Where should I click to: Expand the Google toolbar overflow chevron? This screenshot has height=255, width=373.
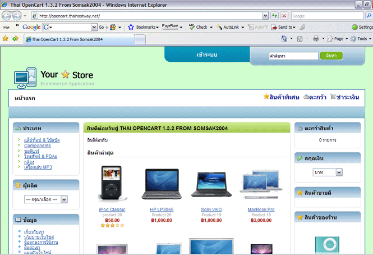17,25
